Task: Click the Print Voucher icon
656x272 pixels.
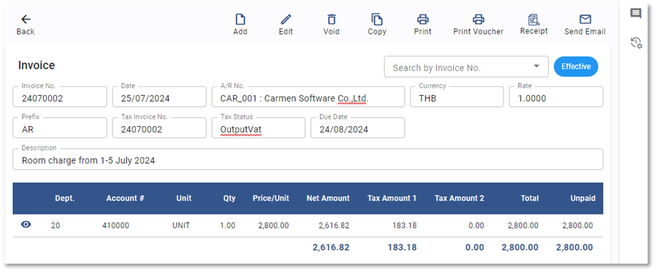Action: tap(478, 20)
